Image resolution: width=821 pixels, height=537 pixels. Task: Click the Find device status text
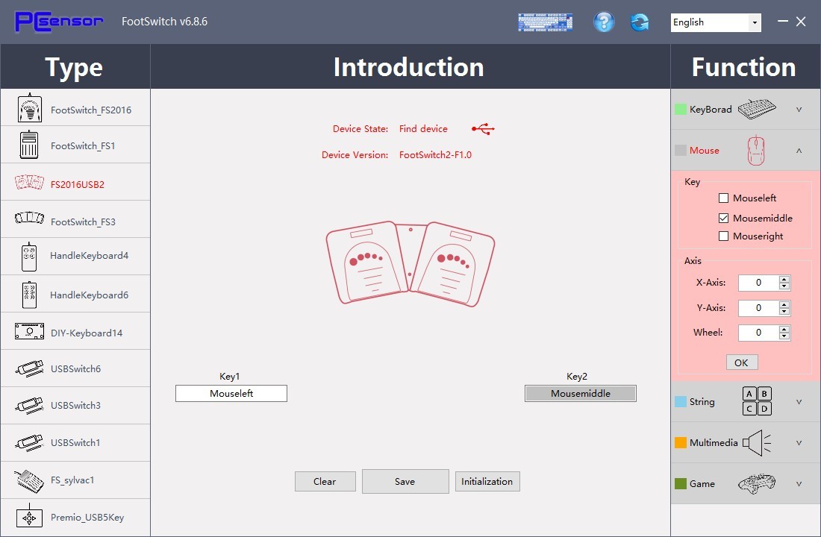coord(423,129)
